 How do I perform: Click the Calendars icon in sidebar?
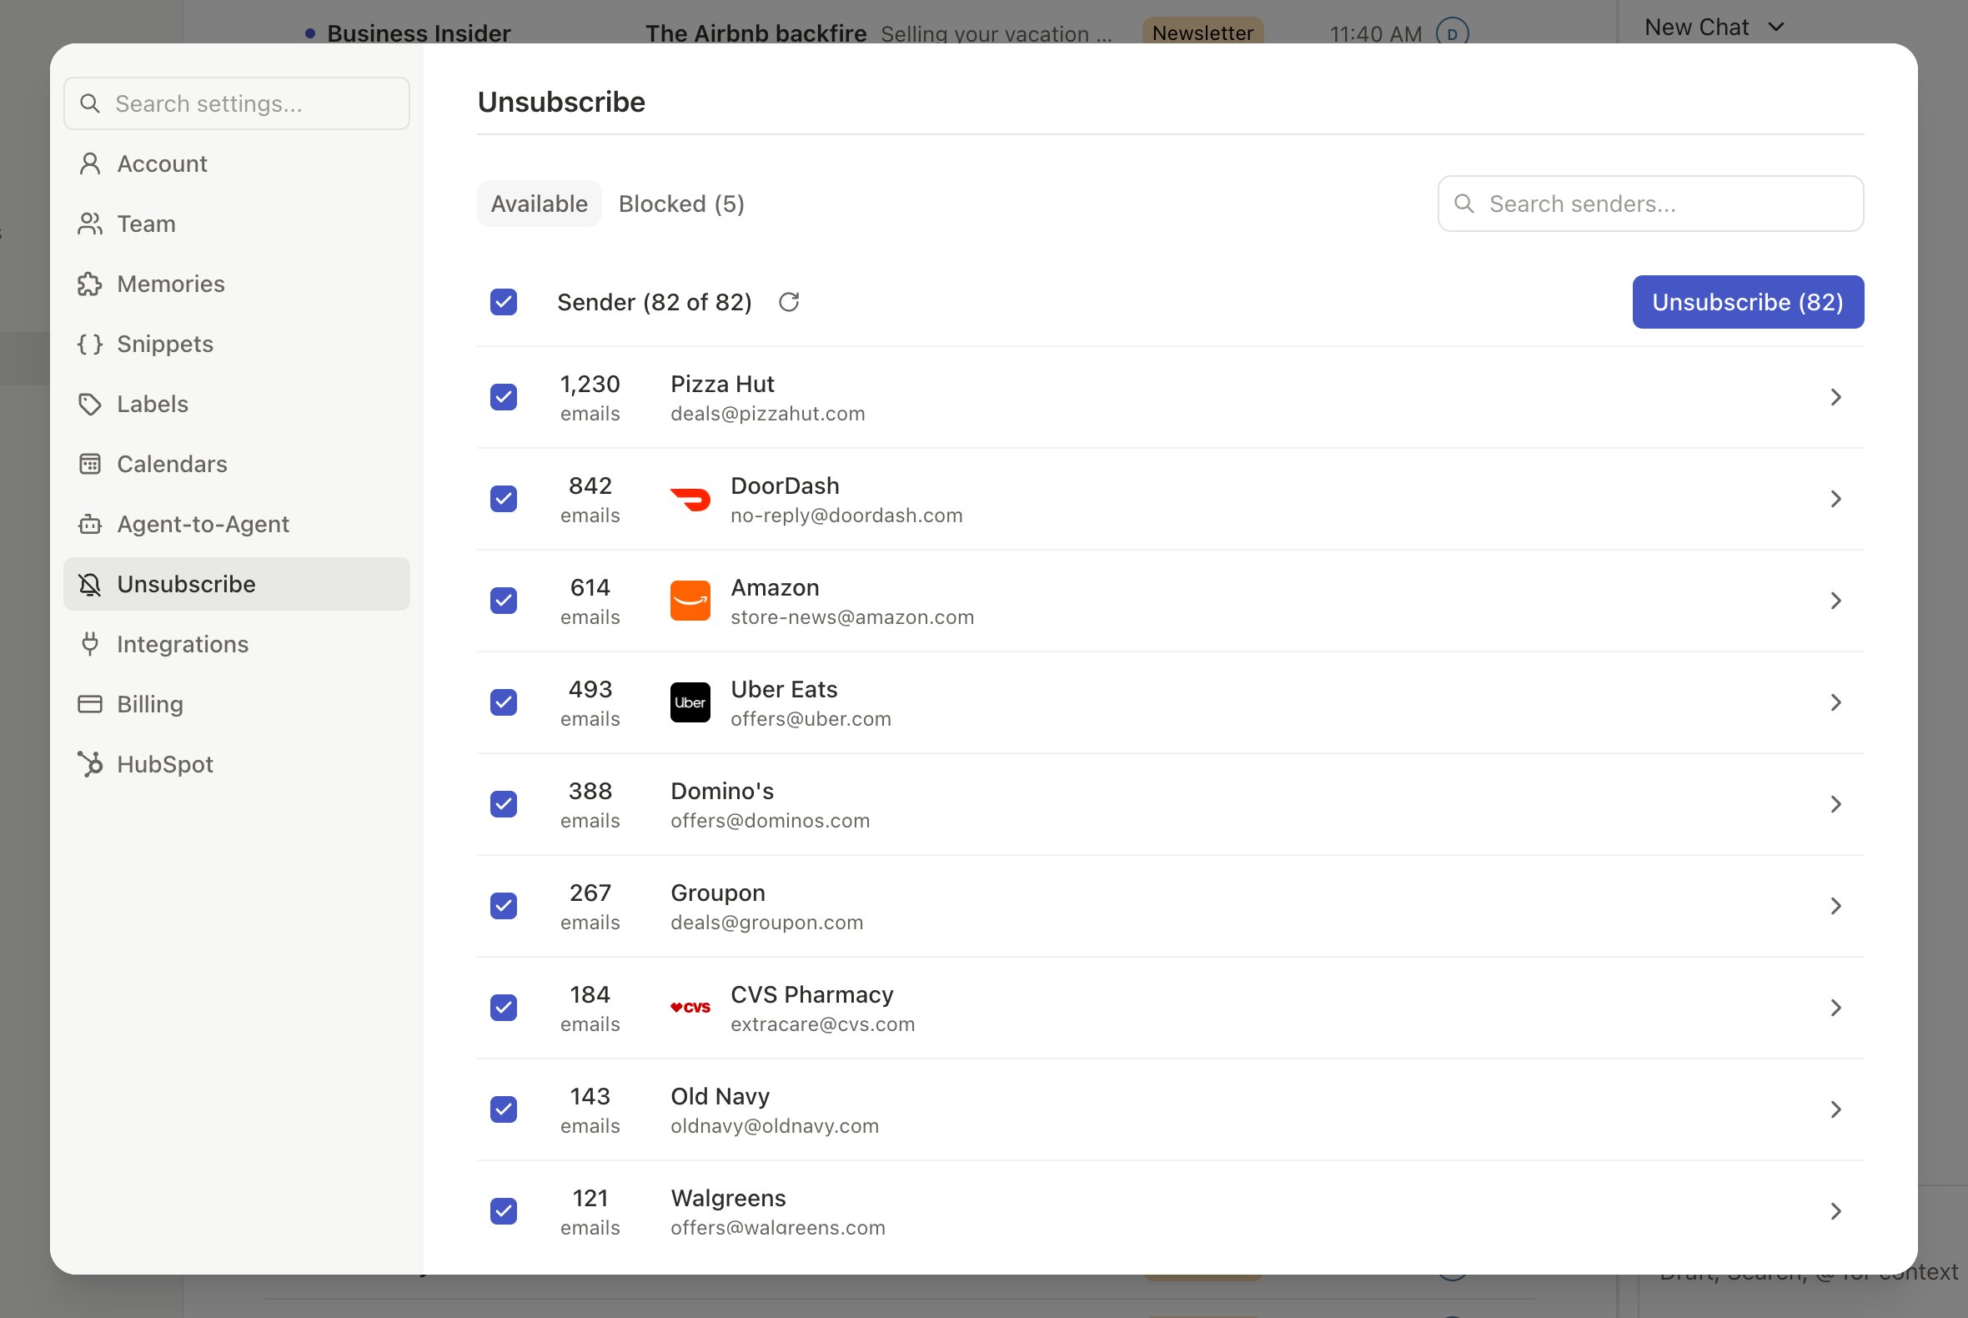pos(90,464)
